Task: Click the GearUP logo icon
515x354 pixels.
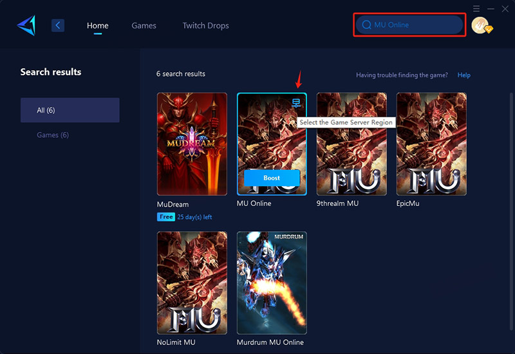Action: pyautogui.click(x=26, y=25)
